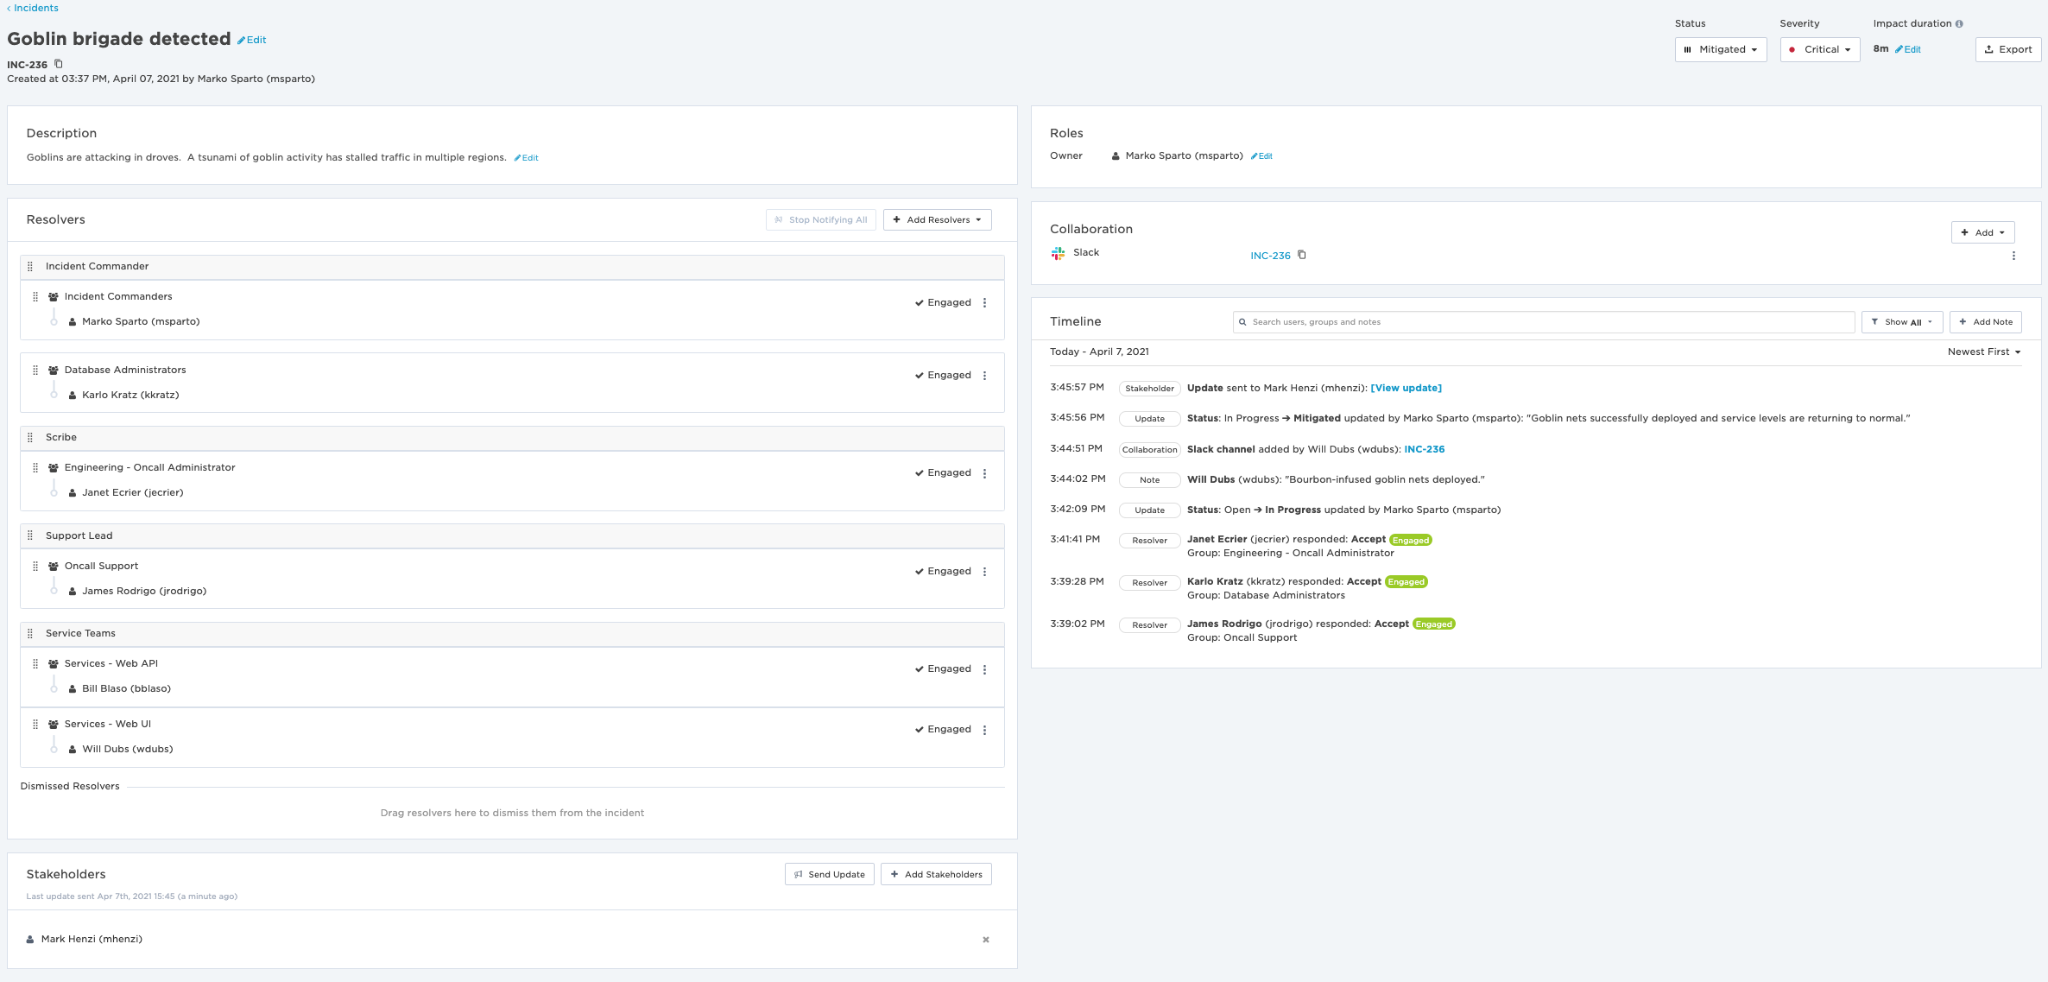The height and width of the screenshot is (982, 2048).
Task: Click the Send Update button
Action: click(829, 875)
